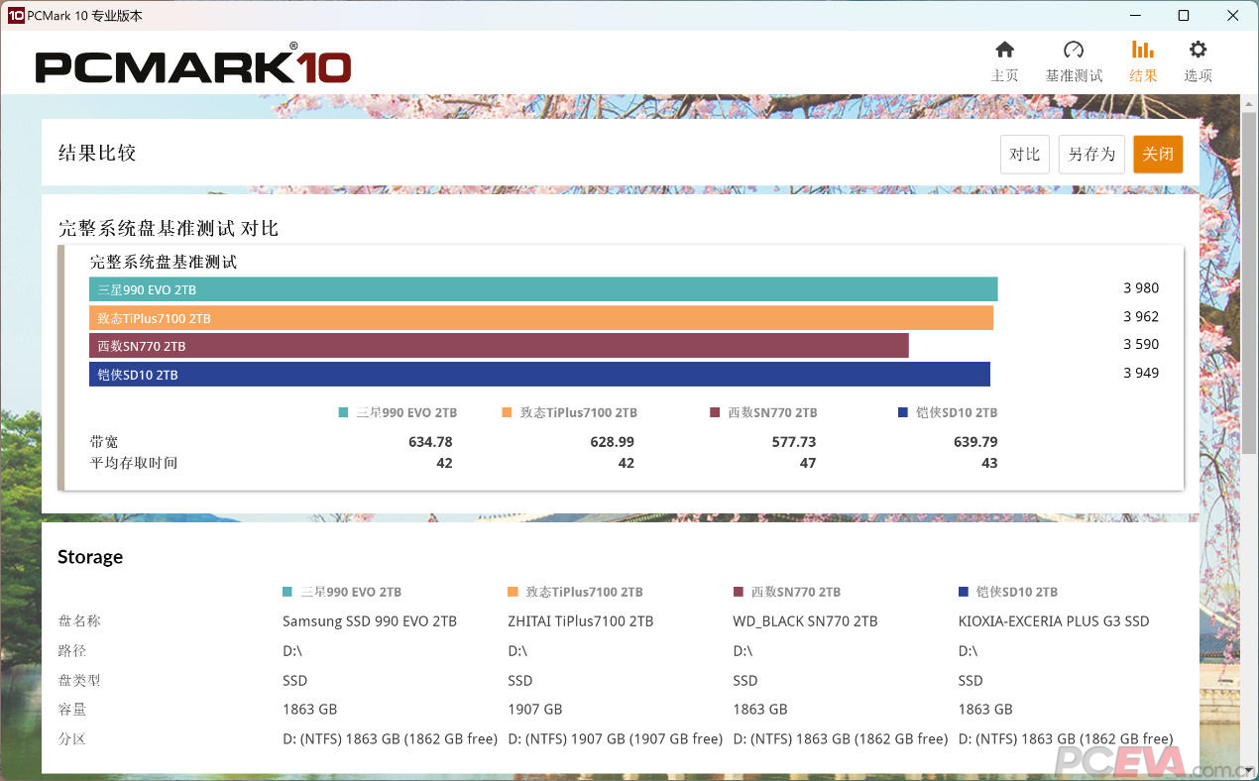Click the 完整系统盘基准测试 对比 heading
The image size is (1259, 781).
pyautogui.click(x=169, y=228)
